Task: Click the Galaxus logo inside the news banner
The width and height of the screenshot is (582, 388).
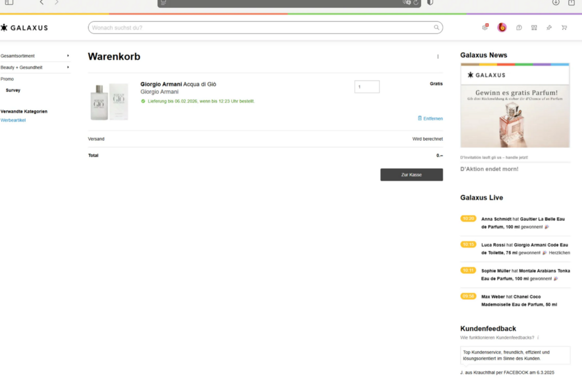Action: (x=486, y=75)
